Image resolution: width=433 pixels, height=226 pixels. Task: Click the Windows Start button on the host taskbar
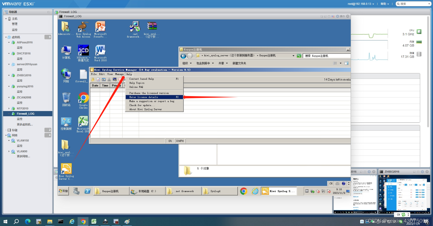point(5,222)
